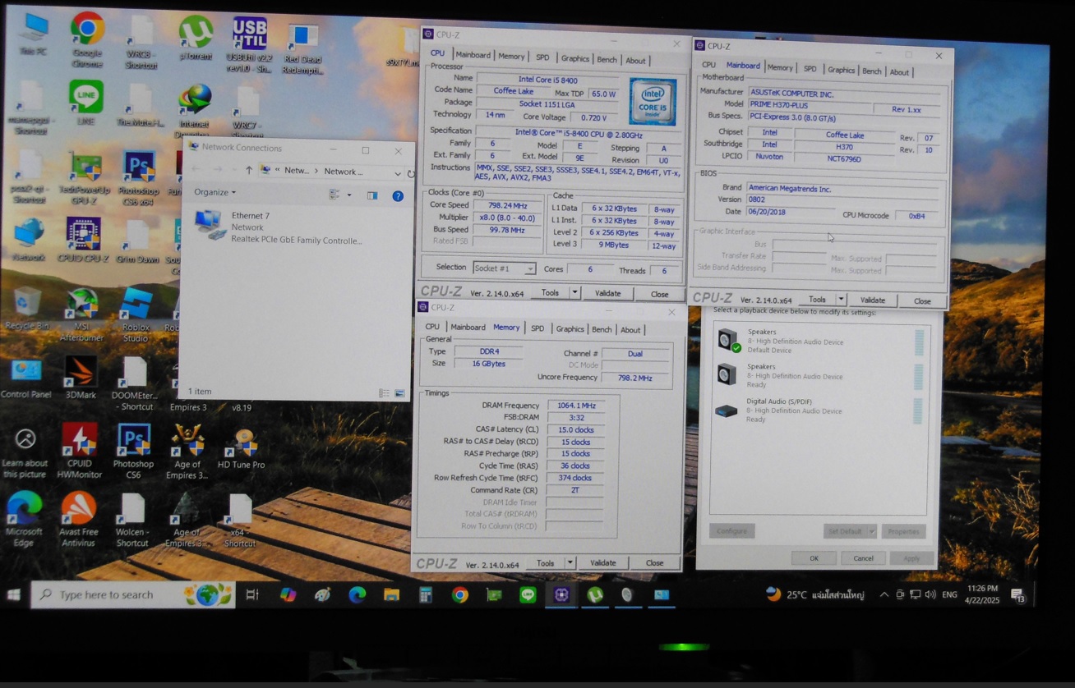Click Validate in the Mainboard CPU-Z window
1075x688 pixels.
click(872, 300)
